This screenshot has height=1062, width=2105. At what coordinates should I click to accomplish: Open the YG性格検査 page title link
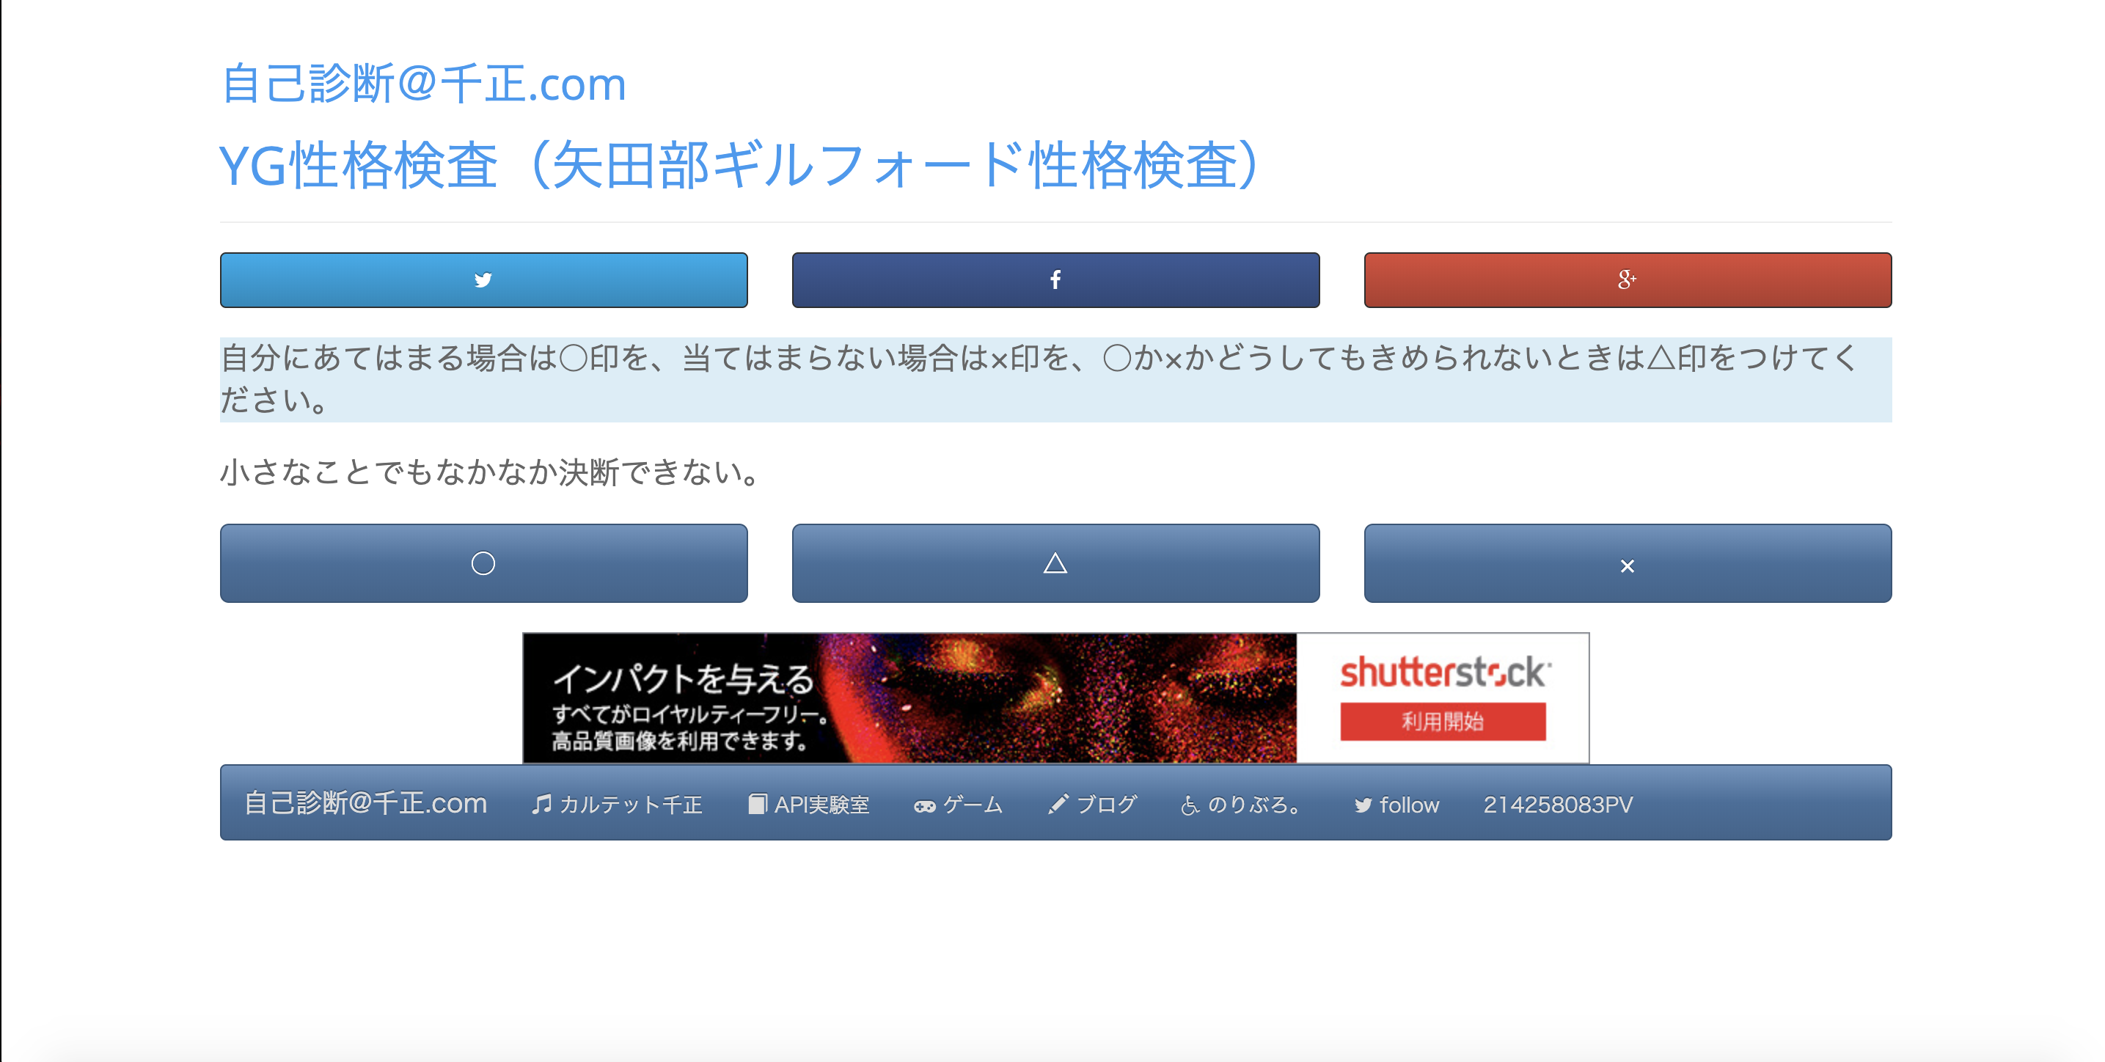click(x=740, y=165)
